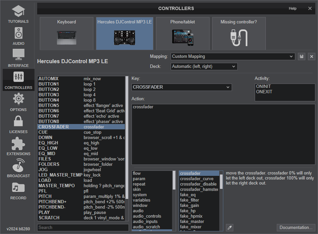Screen dimensions: 318x234
Task: Click the action list scrollbar
Action: click(221, 182)
